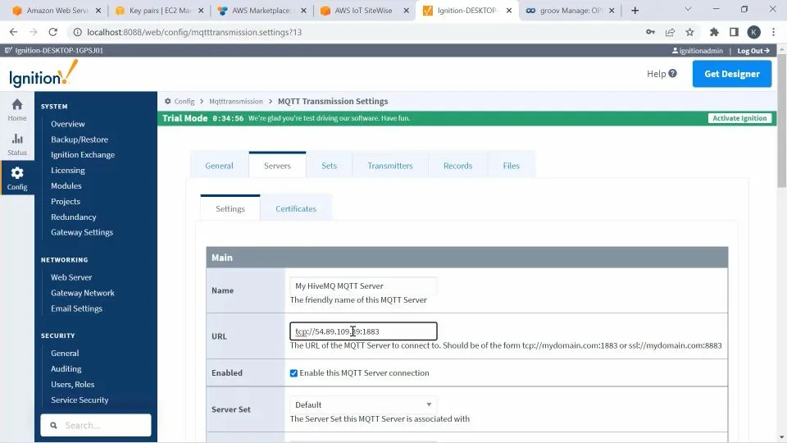Open the Chrome profile avatar K

753,32
